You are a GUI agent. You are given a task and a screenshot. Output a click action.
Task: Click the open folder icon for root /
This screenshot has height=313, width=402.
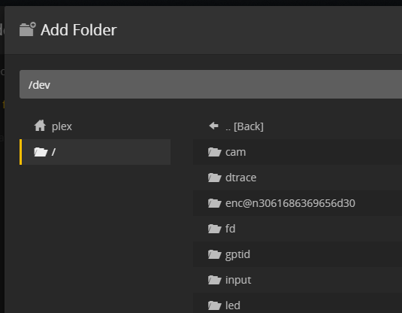pos(41,152)
